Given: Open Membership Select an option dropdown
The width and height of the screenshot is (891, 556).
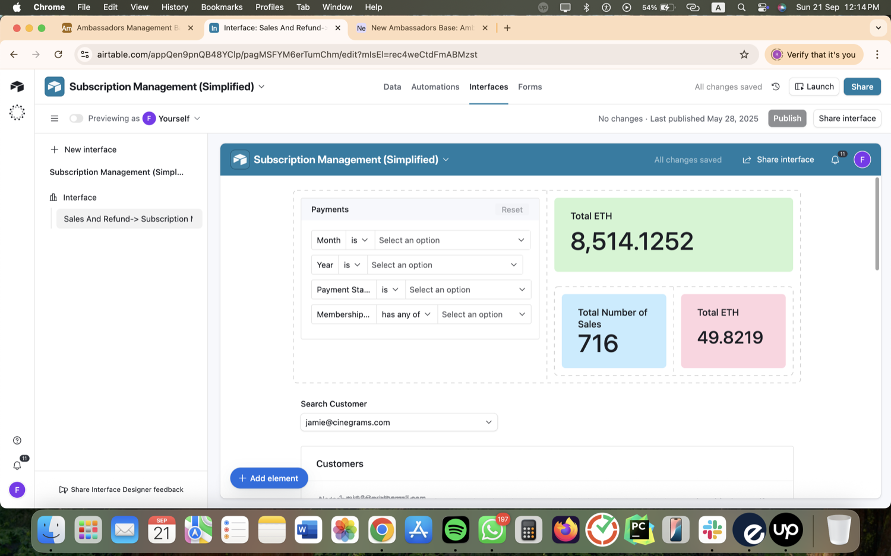Looking at the screenshot, I should [484, 314].
